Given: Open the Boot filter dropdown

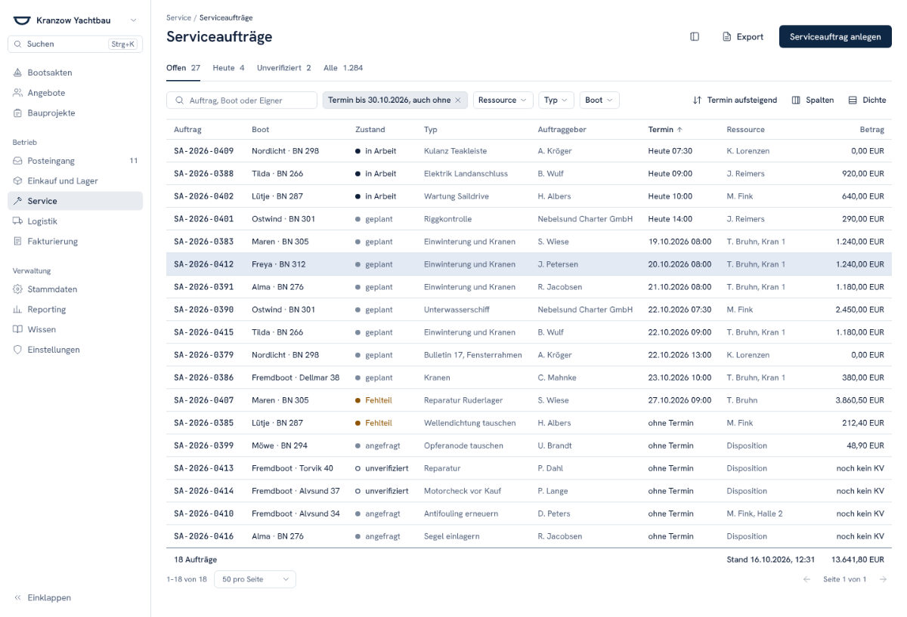Looking at the screenshot, I should [x=599, y=100].
